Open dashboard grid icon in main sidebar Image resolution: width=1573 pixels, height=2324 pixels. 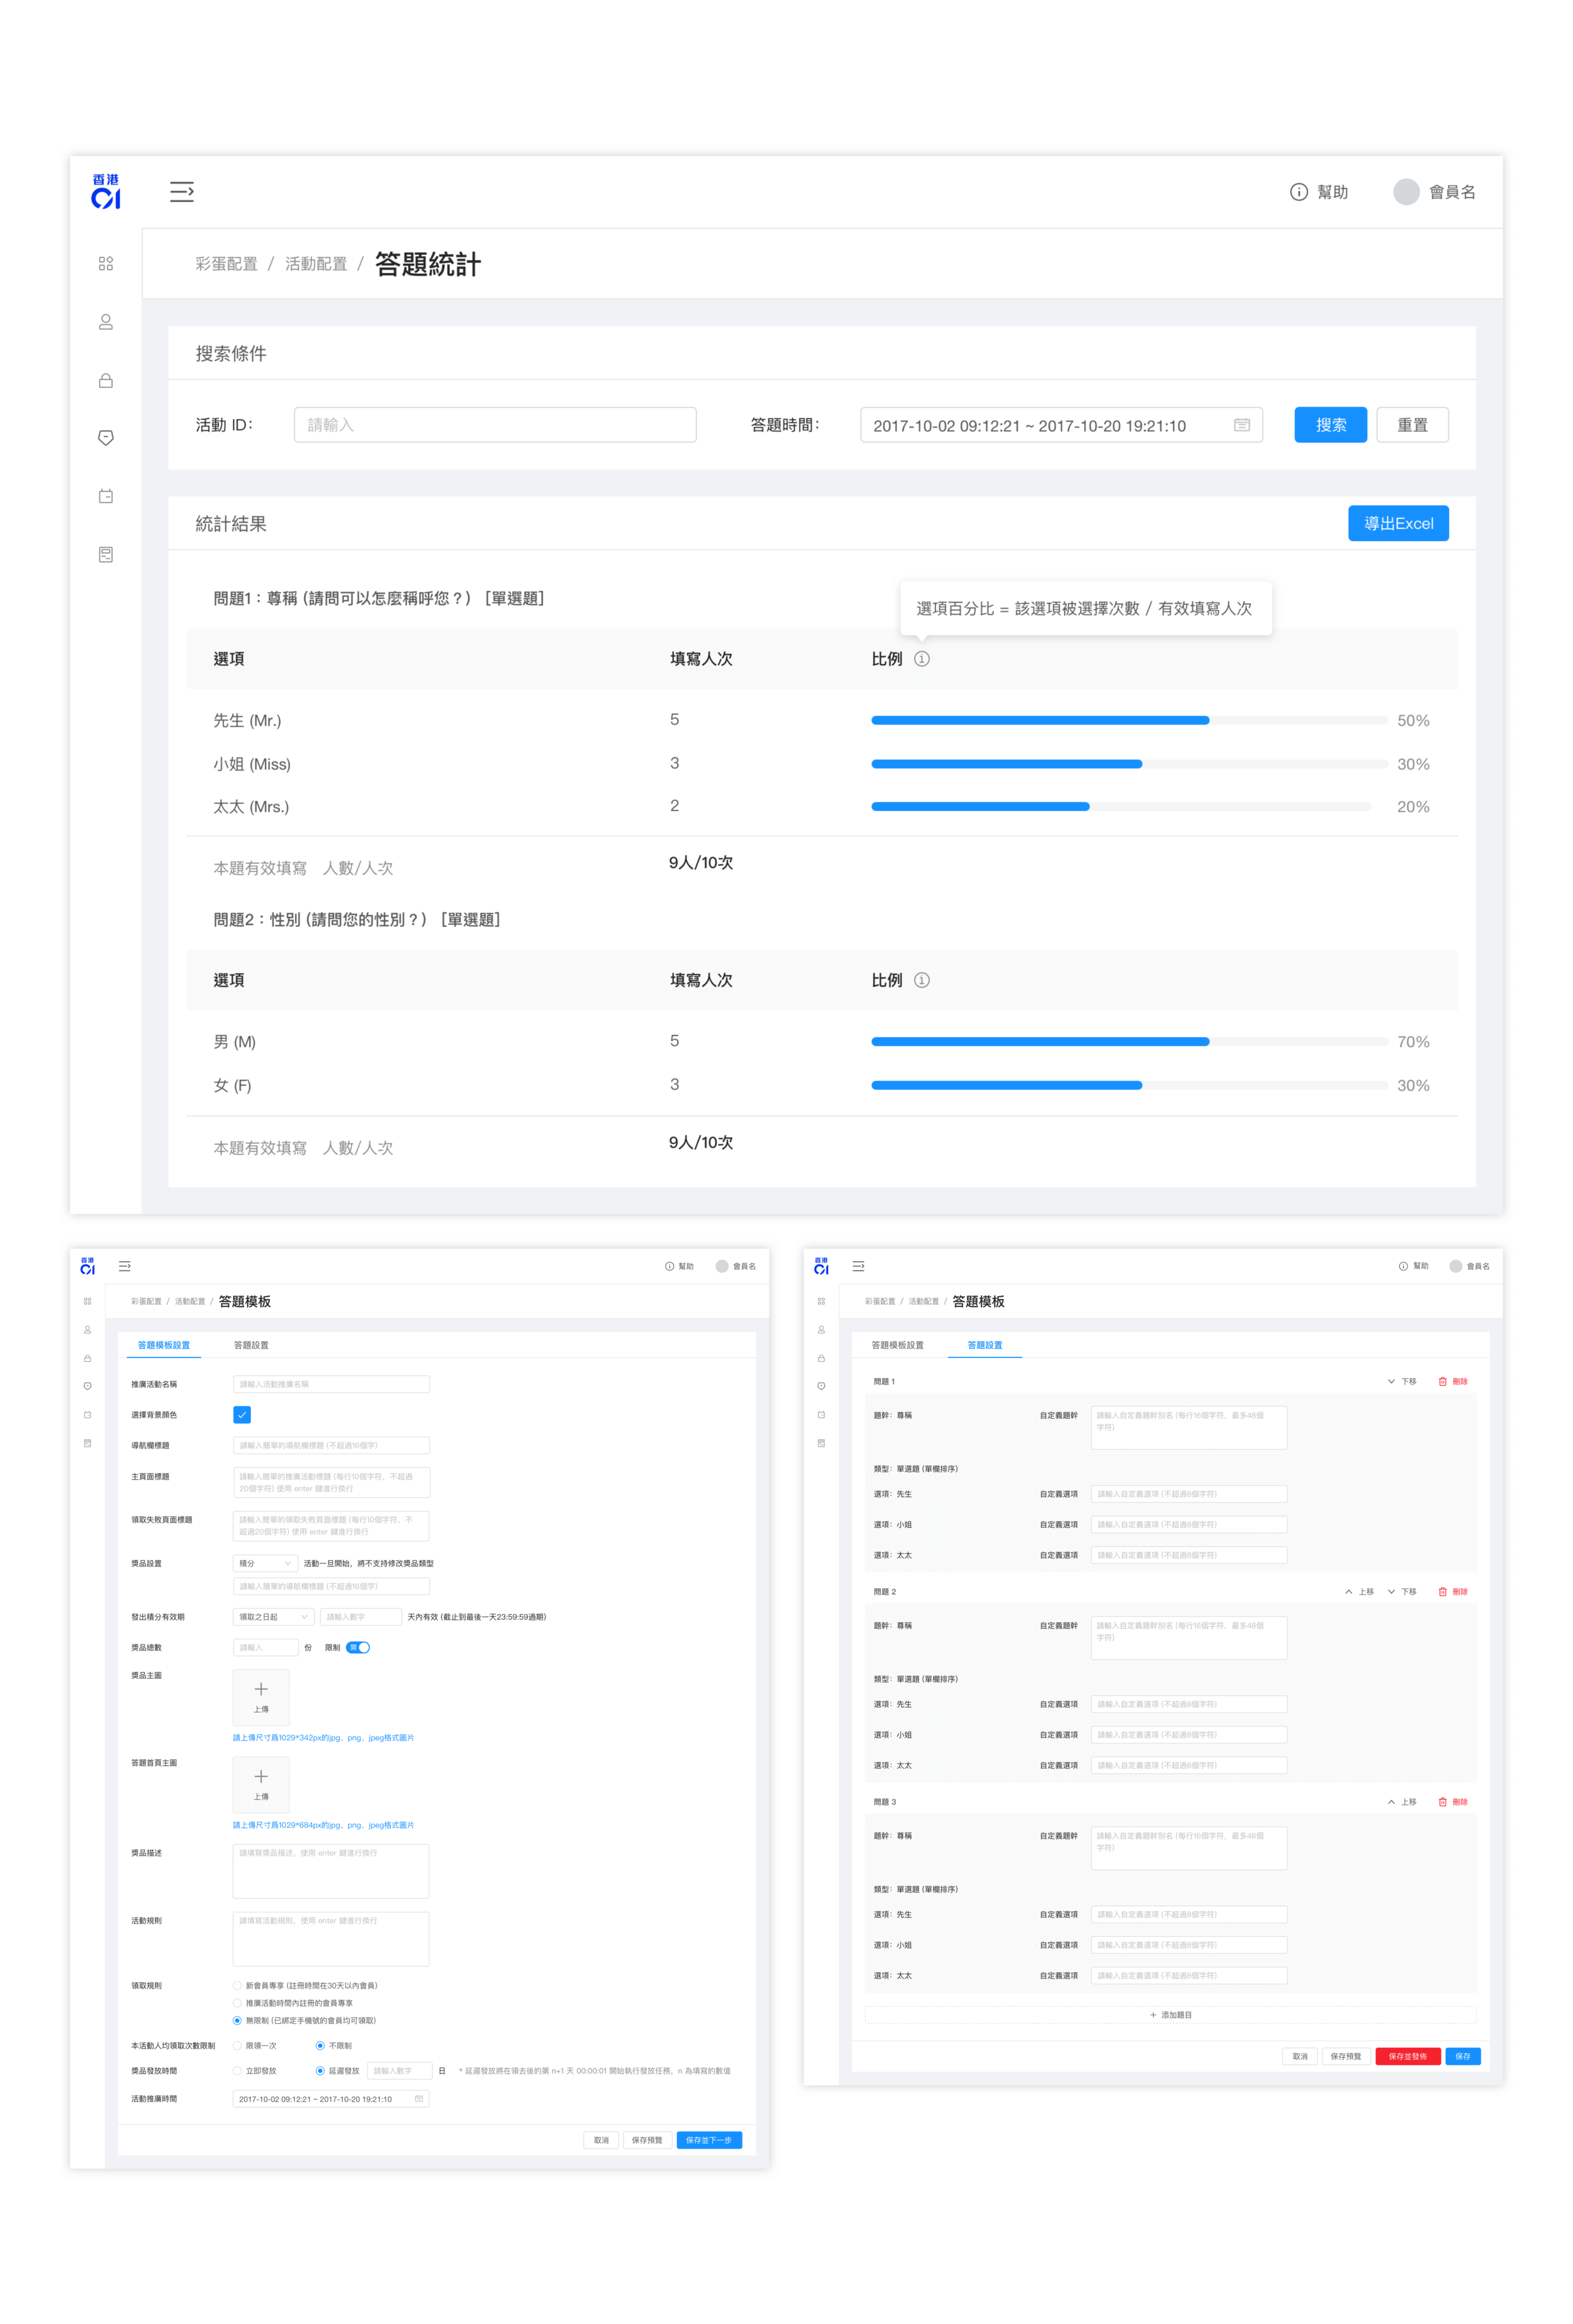click(106, 264)
